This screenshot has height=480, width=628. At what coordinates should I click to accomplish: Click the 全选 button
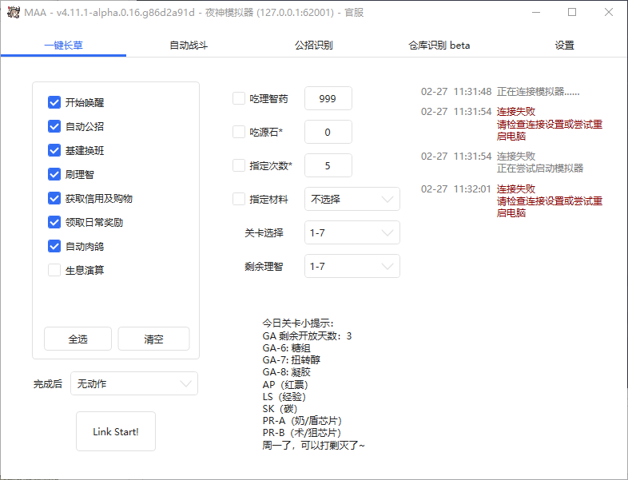pos(78,339)
